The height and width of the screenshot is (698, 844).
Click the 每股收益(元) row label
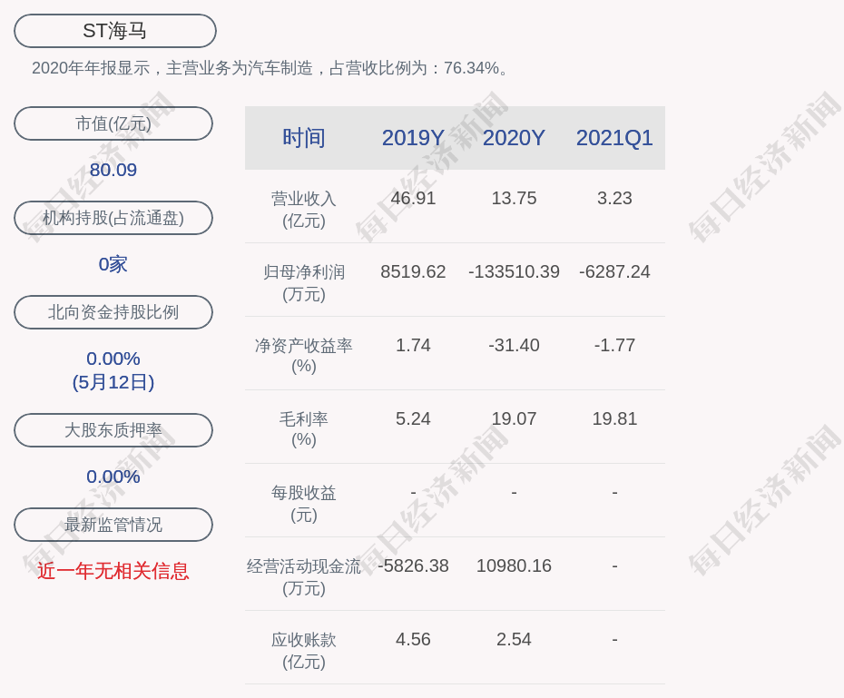click(x=304, y=504)
